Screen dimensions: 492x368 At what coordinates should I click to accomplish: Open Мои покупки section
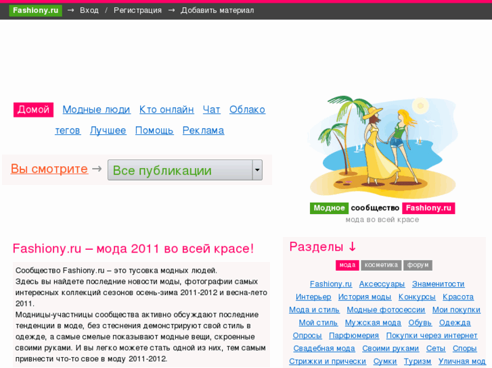click(x=456, y=309)
